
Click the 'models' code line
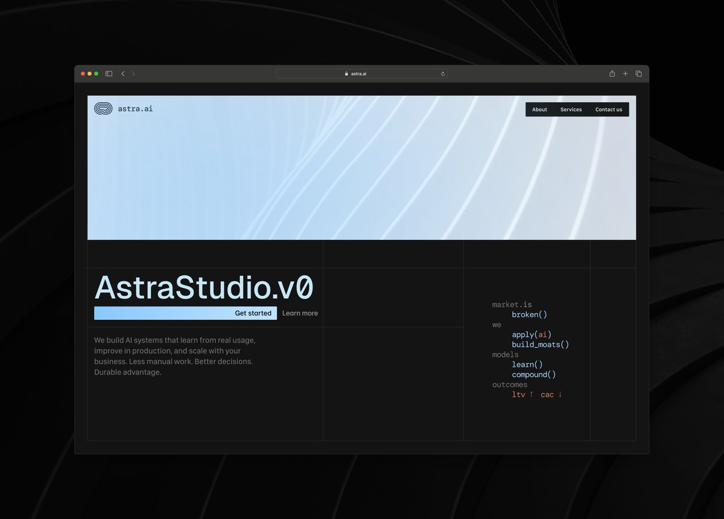(x=506, y=355)
